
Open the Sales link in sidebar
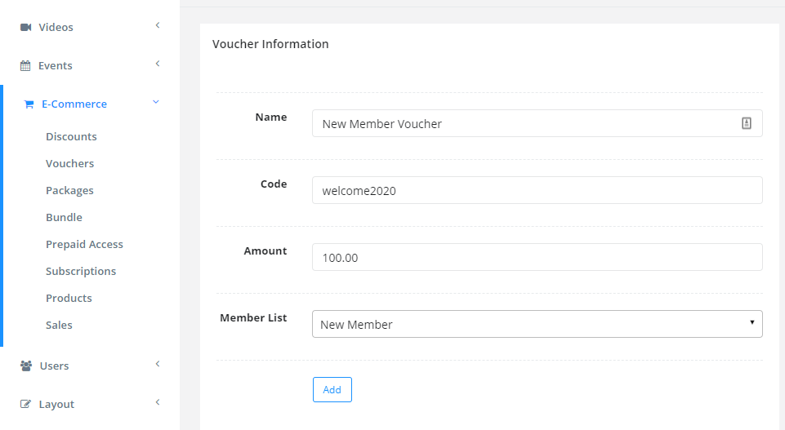[59, 325]
